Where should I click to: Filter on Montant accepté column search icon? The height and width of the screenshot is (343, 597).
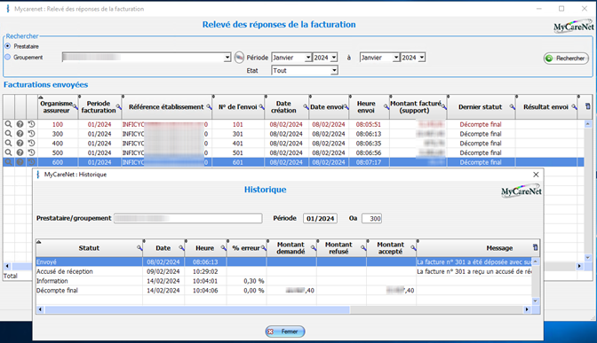pyautogui.click(x=413, y=247)
